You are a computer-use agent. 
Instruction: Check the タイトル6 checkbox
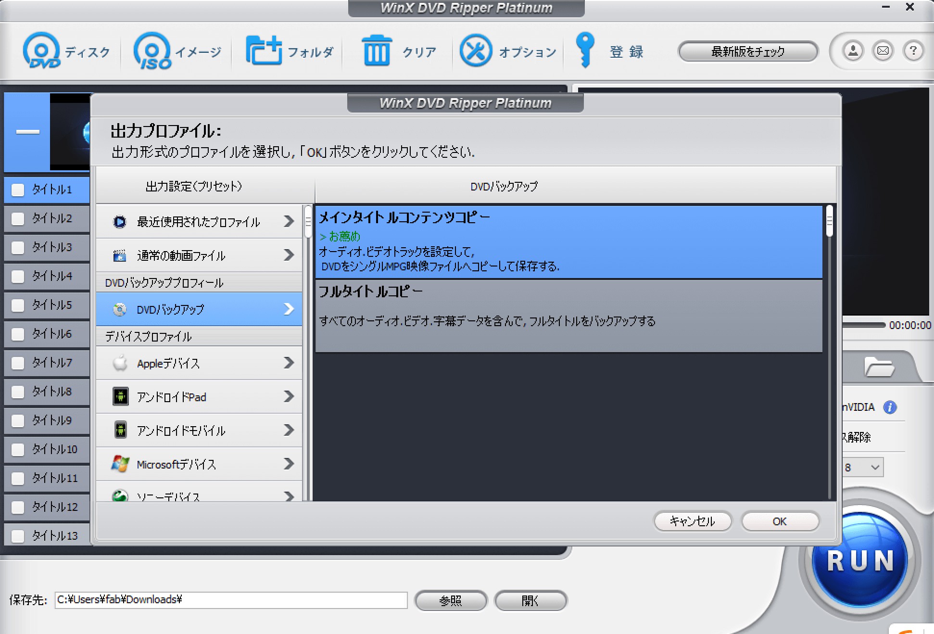[18, 334]
